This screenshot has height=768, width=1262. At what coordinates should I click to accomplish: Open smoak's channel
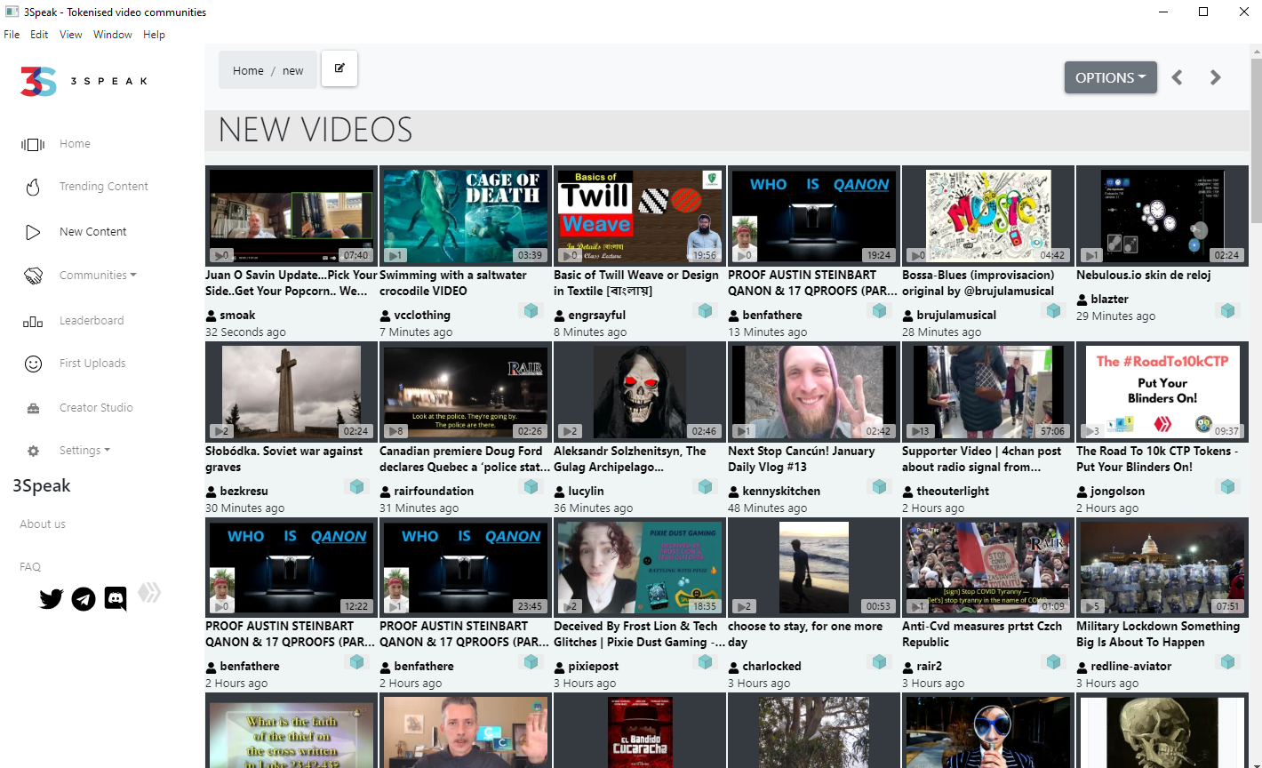pyautogui.click(x=237, y=316)
